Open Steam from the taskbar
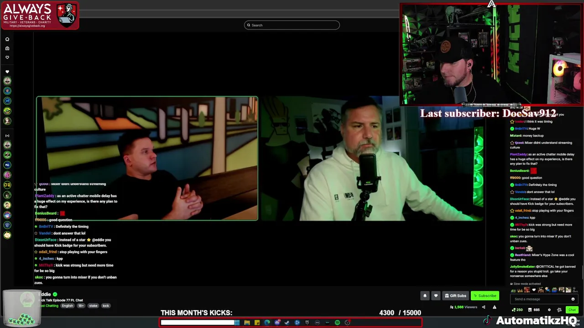The height and width of the screenshot is (328, 584). [x=287, y=323]
